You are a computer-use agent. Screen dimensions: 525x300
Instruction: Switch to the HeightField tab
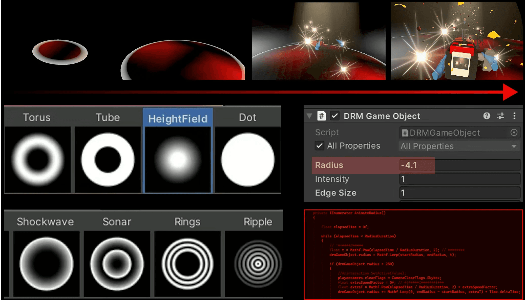[x=178, y=118]
